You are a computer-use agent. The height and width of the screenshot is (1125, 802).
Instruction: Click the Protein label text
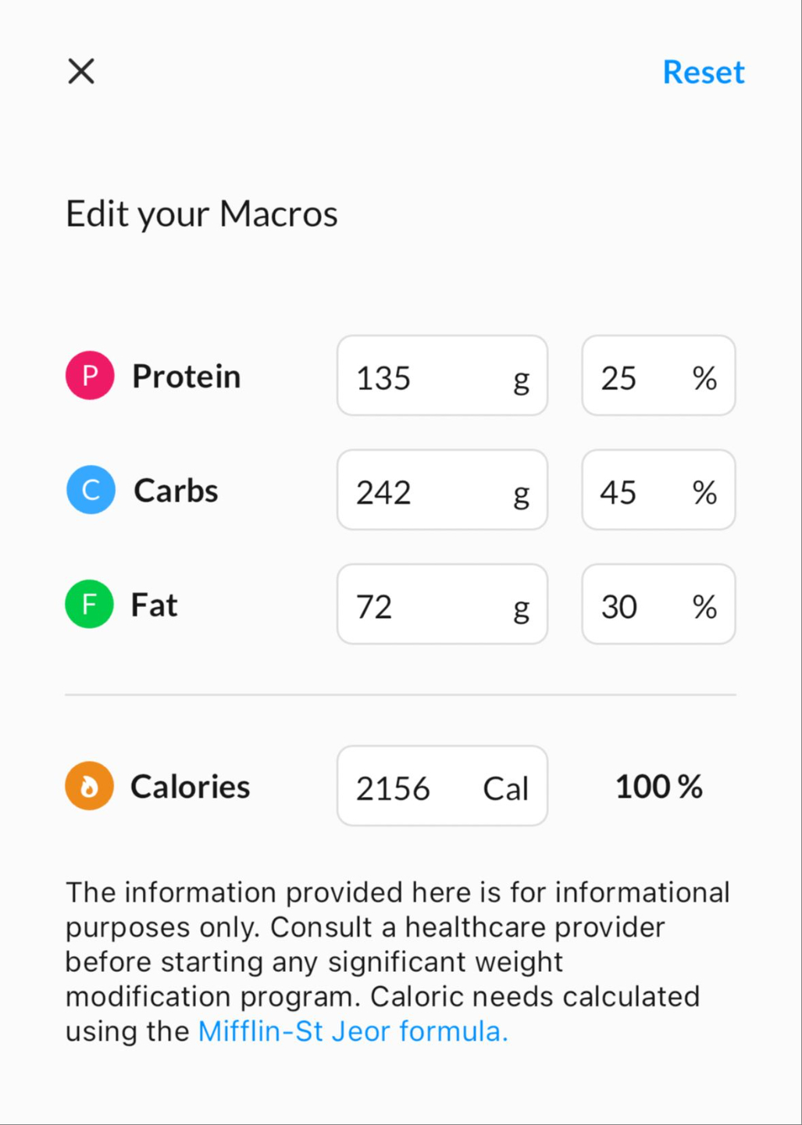point(186,377)
